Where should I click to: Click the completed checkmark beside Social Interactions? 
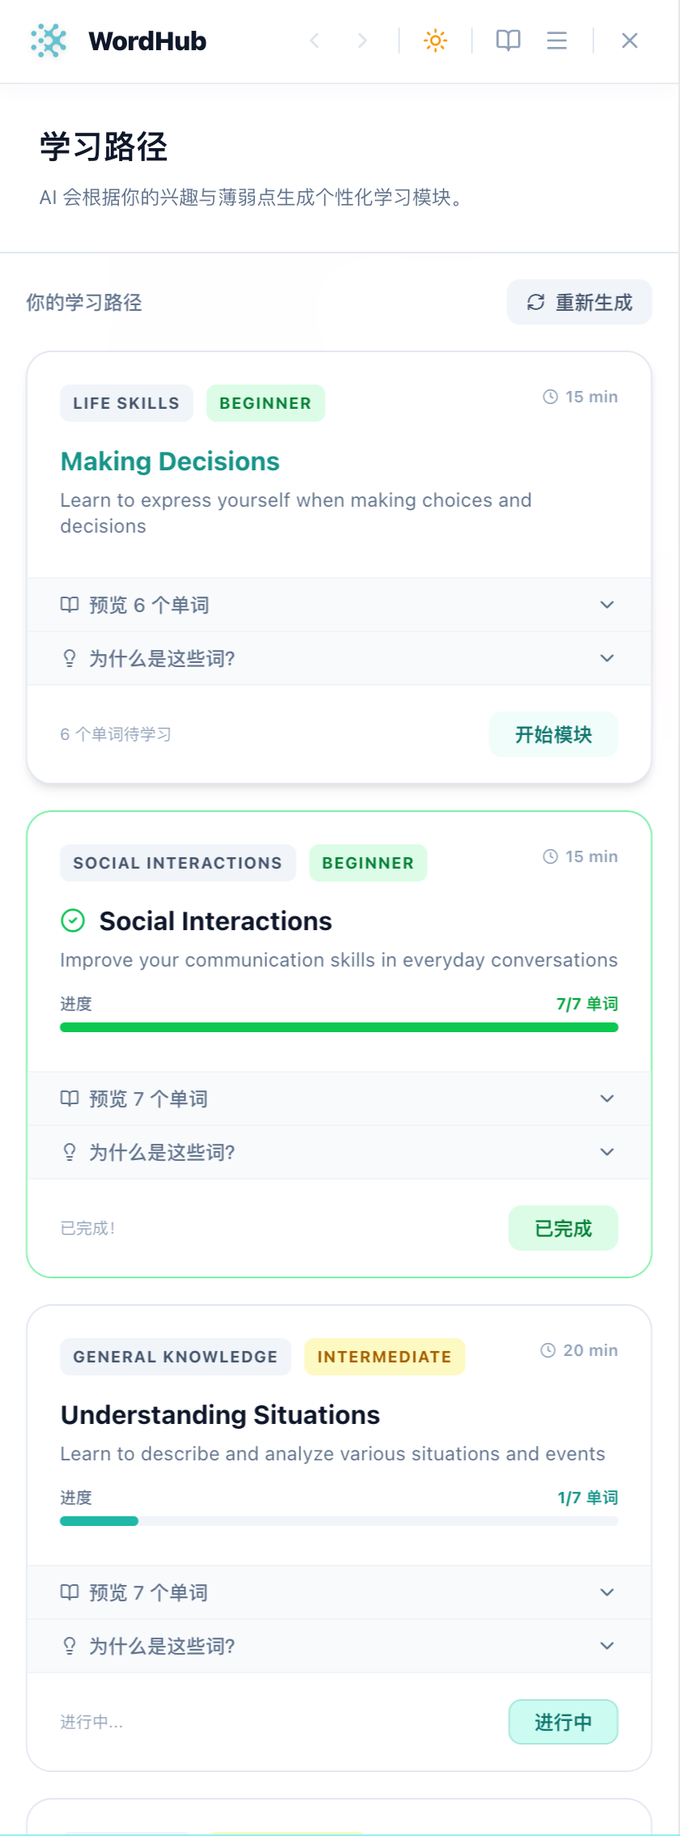pyautogui.click(x=73, y=920)
